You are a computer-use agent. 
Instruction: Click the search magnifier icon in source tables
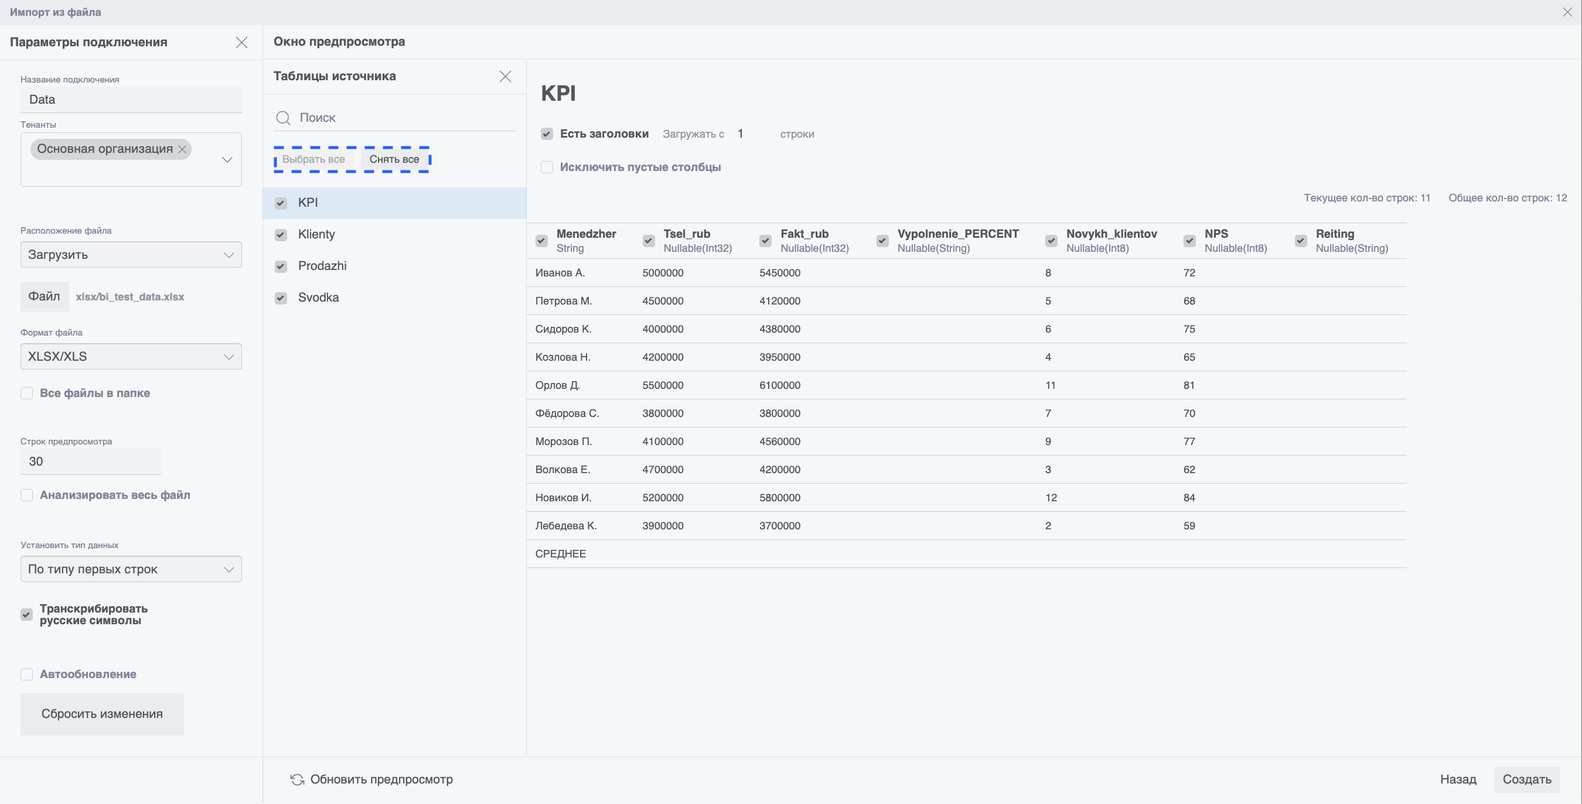(x=283, y=118)
